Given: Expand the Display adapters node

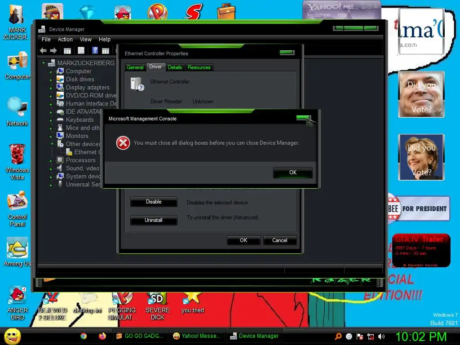Looking at the screenshot, I should (51, 88).
